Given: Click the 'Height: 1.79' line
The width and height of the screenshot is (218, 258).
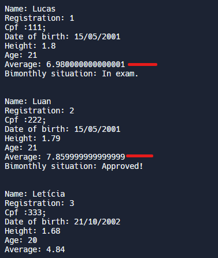Looking at the screenshot, I should (32, 138).
